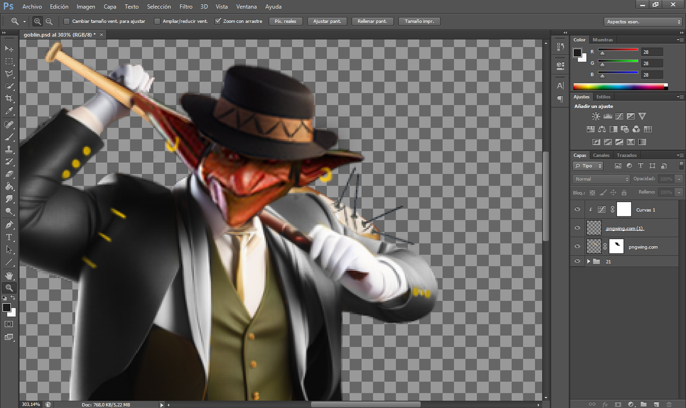686x408 pixels.
Task: Open the Filtro menu
Action: (x=186, y=7)
